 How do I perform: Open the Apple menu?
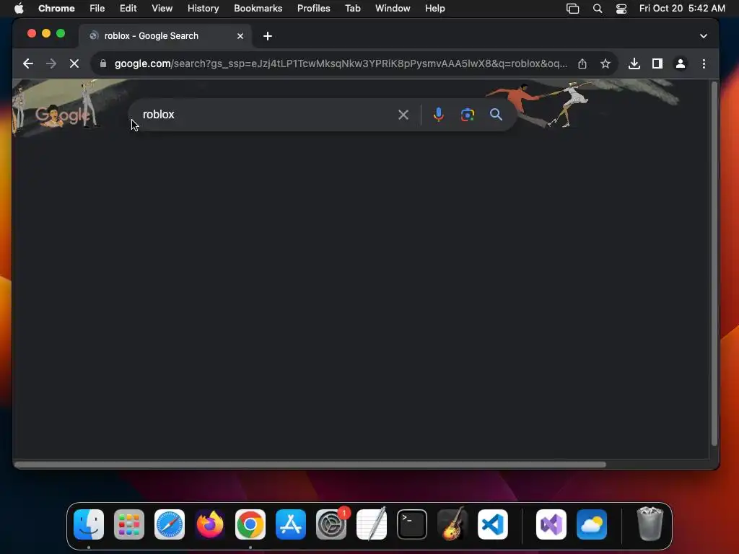19,9
